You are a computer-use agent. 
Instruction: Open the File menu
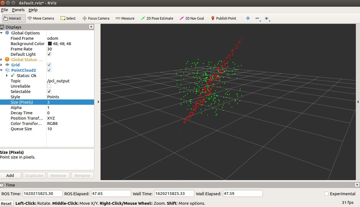[4, 10]
